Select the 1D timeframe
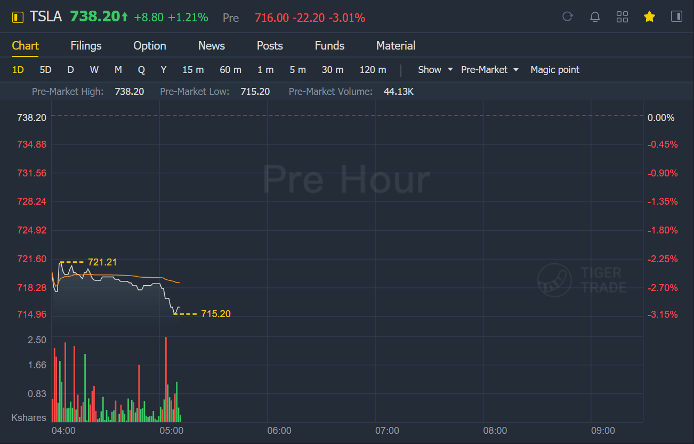Viewport: 694px width, 444px height. click(x=18, y=70)
